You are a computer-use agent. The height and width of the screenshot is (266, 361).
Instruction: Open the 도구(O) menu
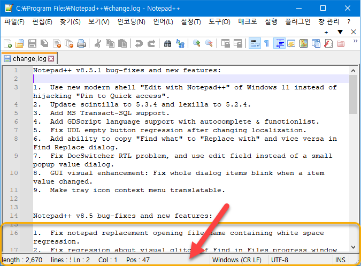pyautogui.click(x=219, y=22)
